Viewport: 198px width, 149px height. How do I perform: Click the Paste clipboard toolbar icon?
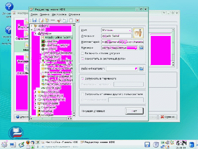pyautogui.click(x=71, y=20)
